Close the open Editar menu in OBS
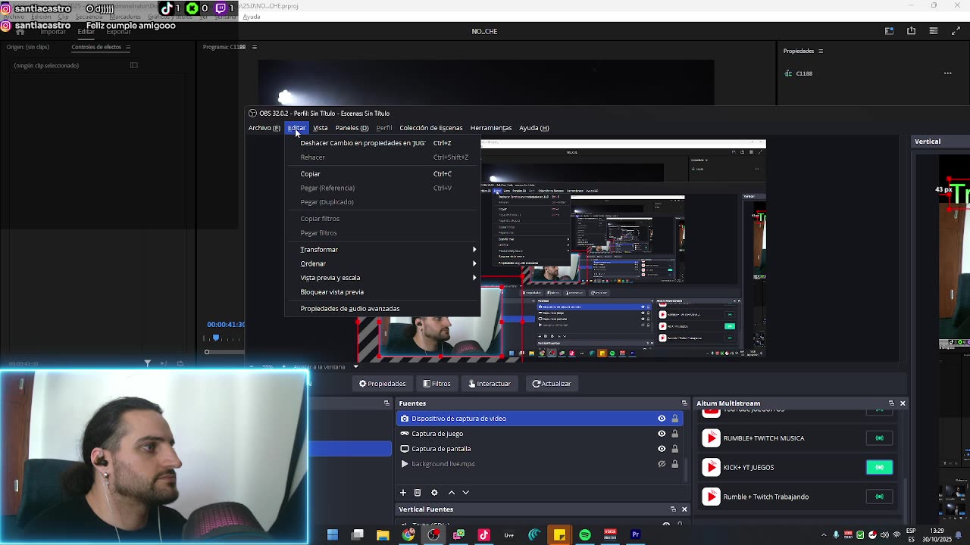Screen dimensions: 970x545 click(296, 128)
